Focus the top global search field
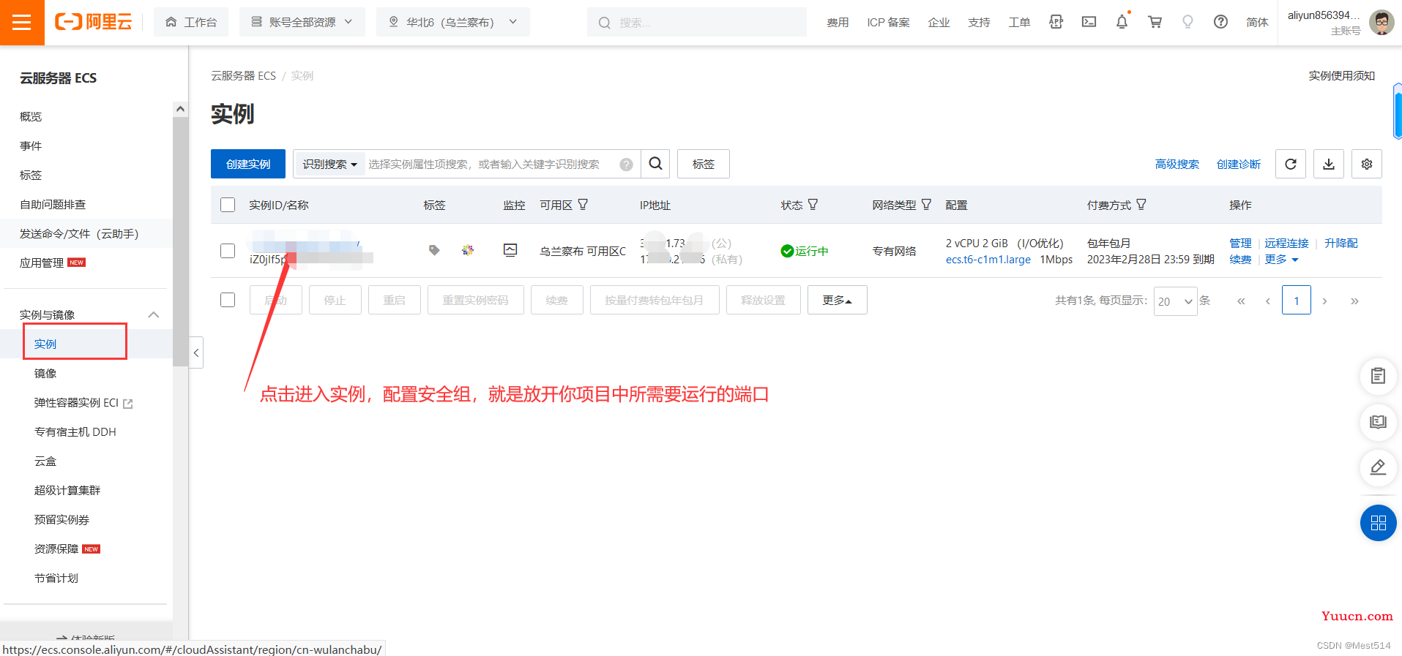1402x656 pixels. pos(697,22)
